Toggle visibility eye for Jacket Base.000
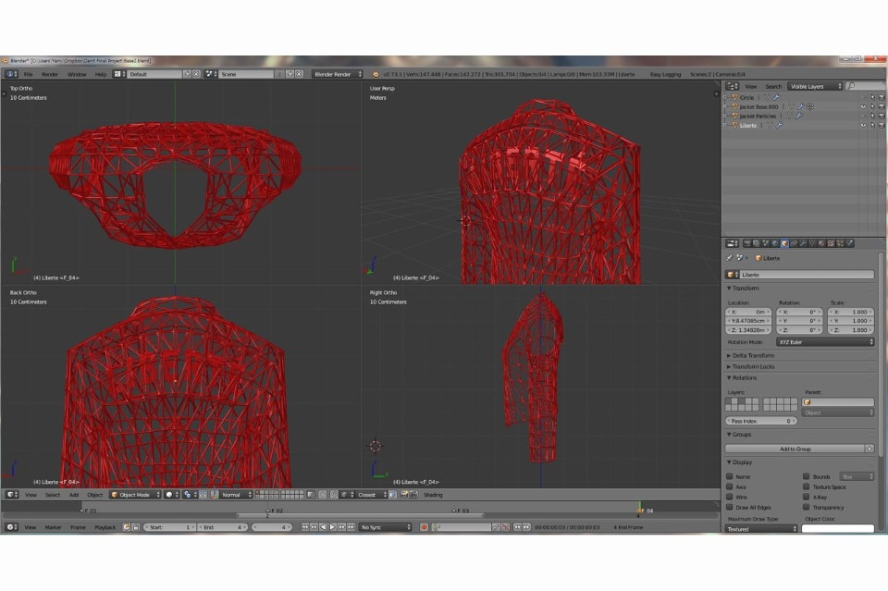This screenshot has height=591, width=888. [863, 106]
